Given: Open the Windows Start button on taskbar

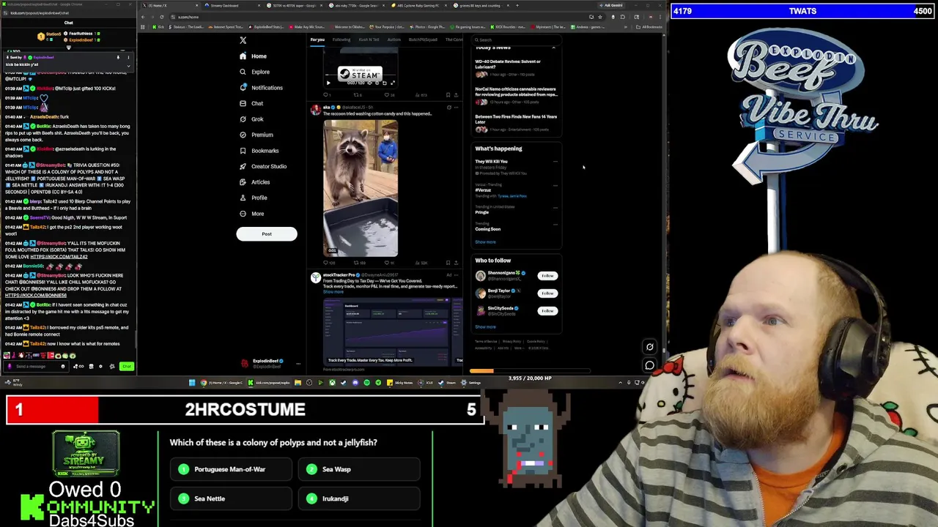Looking at the screenshot, I should pyautogui.click(x=192, y=383).
